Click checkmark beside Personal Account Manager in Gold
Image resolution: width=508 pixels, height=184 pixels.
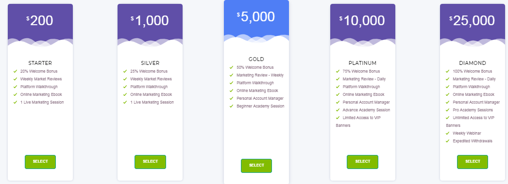231,98
